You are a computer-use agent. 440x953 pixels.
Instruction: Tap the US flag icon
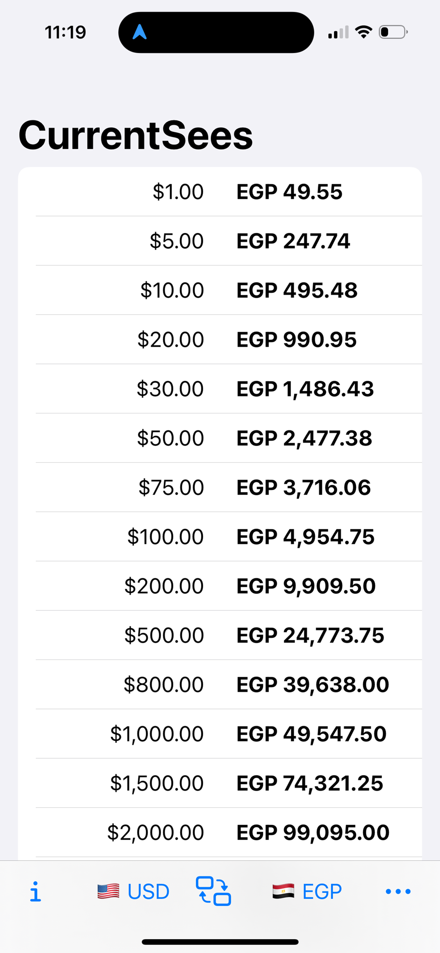coord(108,891)
